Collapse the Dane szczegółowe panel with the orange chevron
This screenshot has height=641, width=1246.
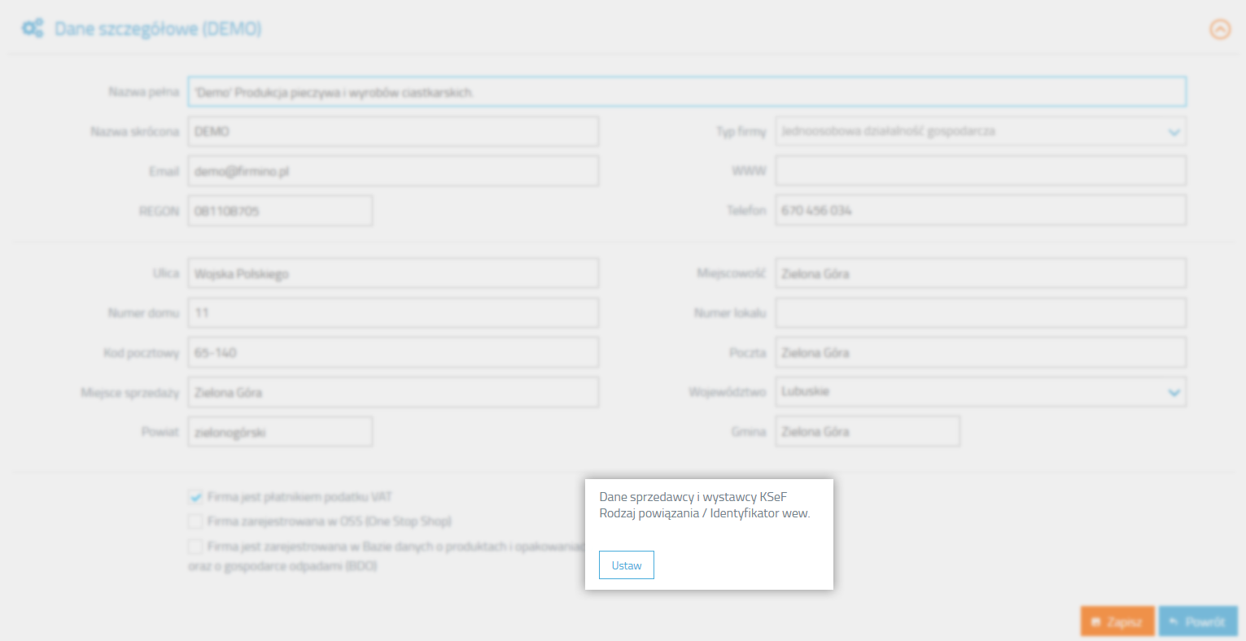tap(1219, 30)
